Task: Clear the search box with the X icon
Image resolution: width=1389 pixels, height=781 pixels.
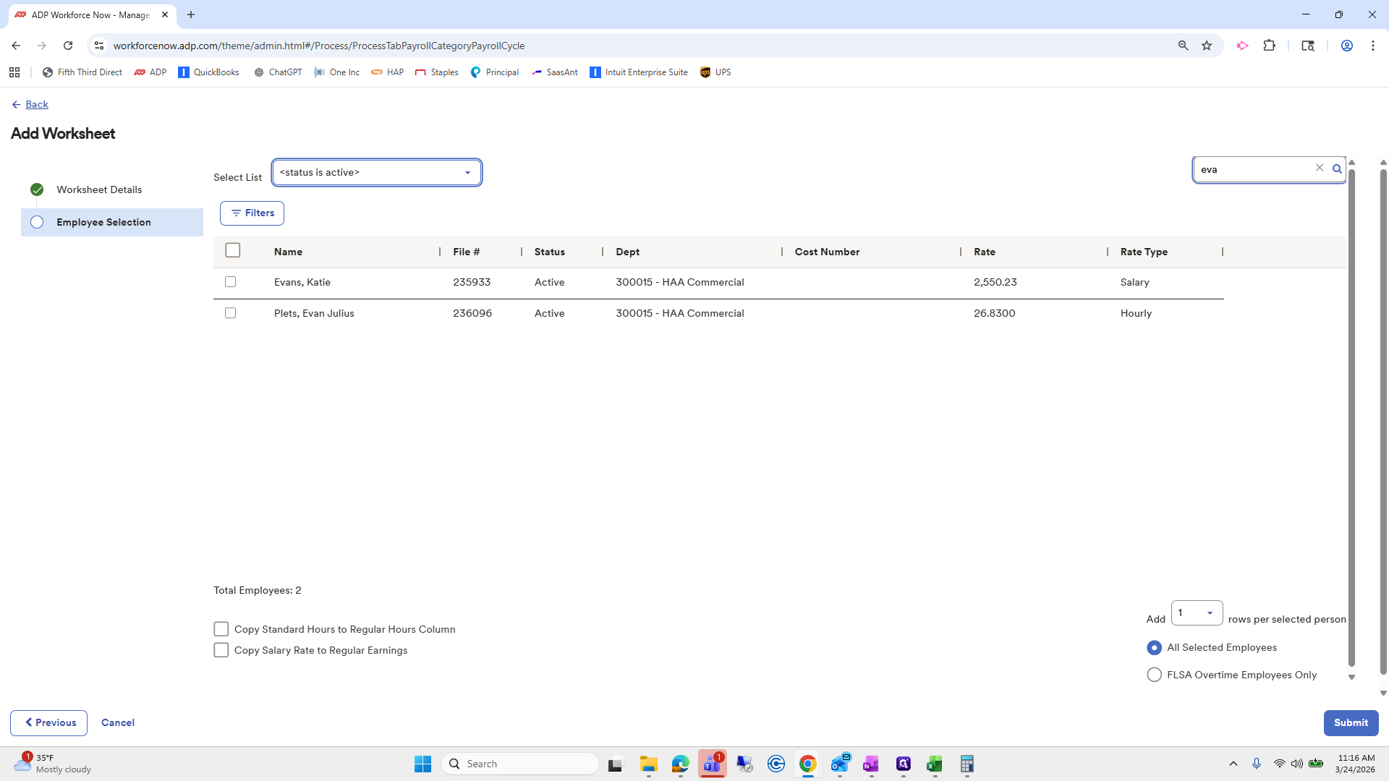Action: [x=1320, y=168]
